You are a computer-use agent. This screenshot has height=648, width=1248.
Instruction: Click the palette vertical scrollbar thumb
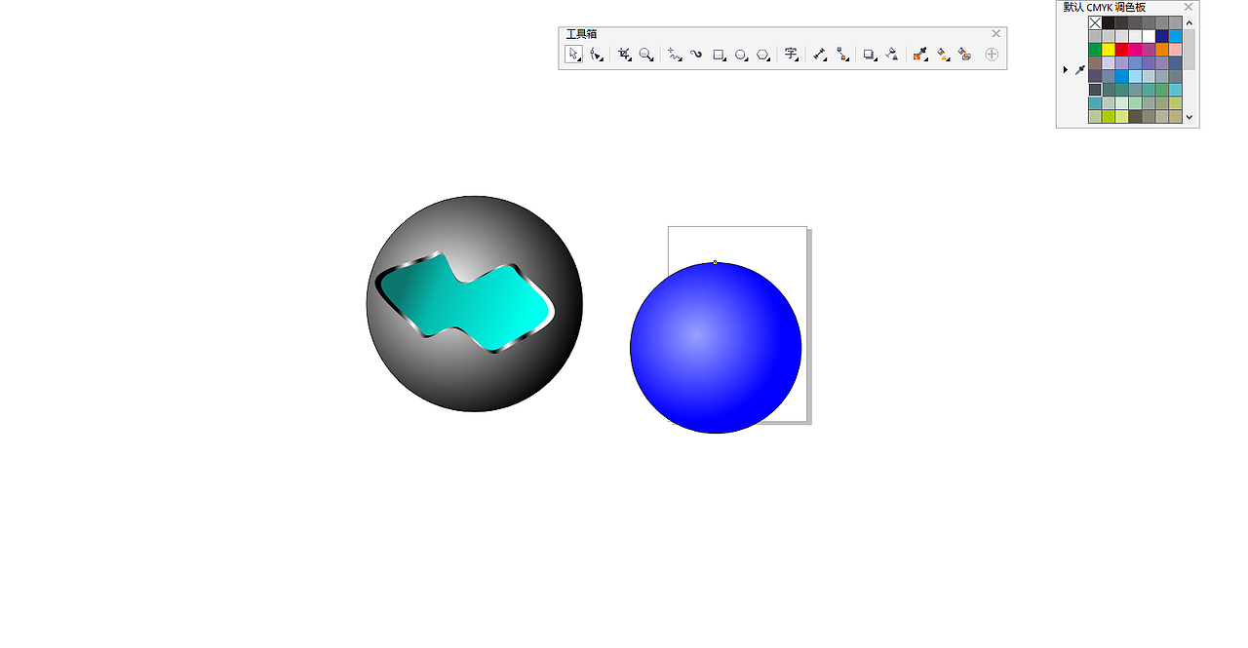tap(1189, 49)
